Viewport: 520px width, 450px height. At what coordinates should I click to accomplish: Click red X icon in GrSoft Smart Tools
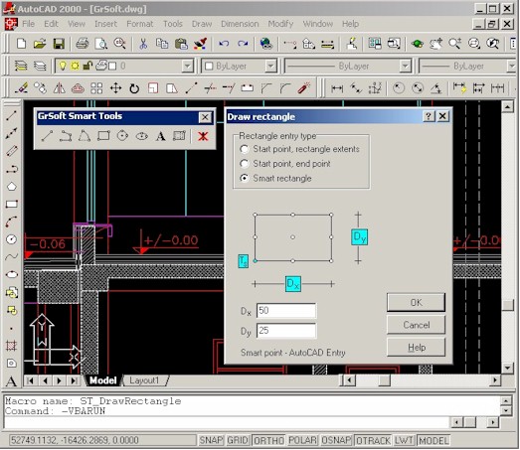click(203, 136)
